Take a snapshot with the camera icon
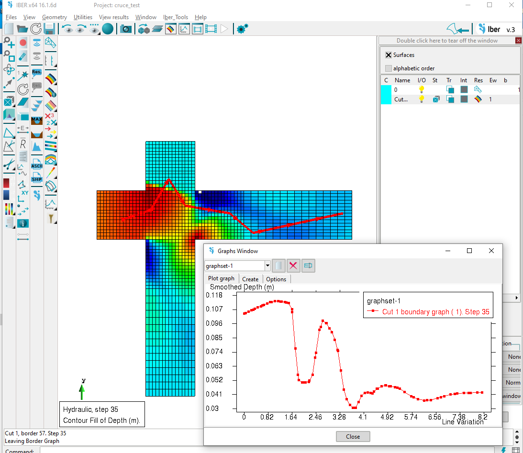523x453 pixels. click(x=126, y=29)
